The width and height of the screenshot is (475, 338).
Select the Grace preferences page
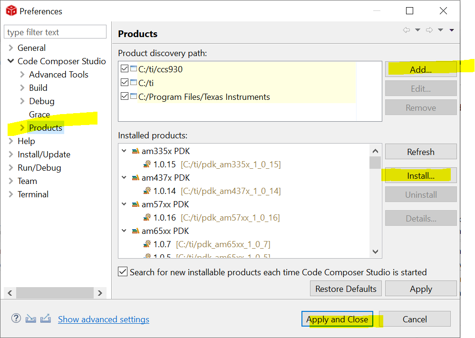[39, 115]
